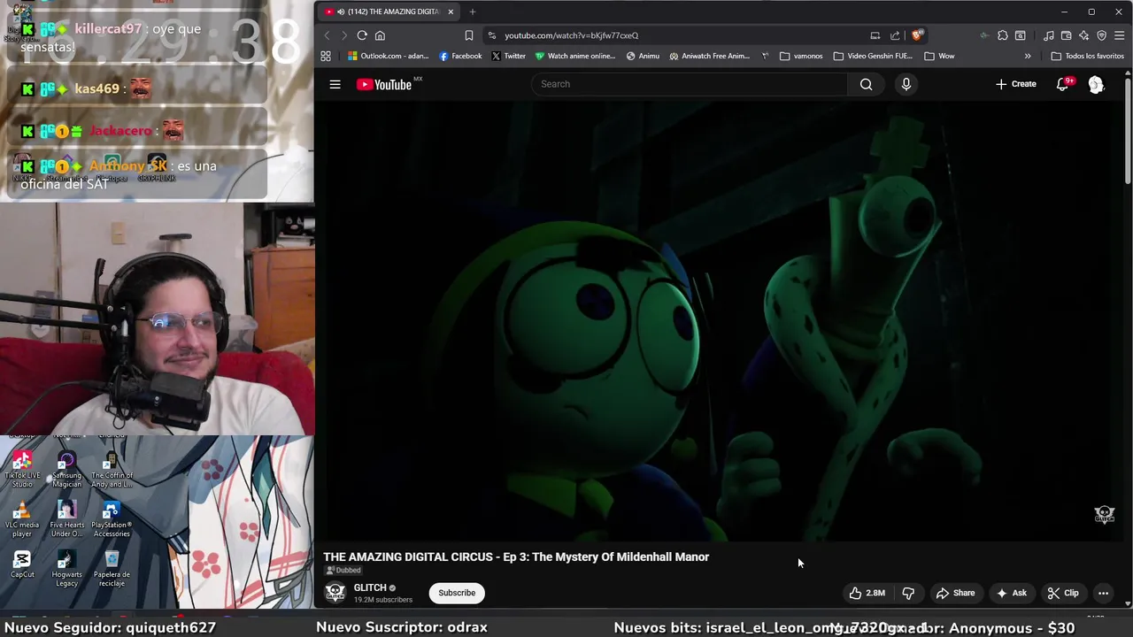Open the Todos los favoritos folder

[x=1087, y=56]
